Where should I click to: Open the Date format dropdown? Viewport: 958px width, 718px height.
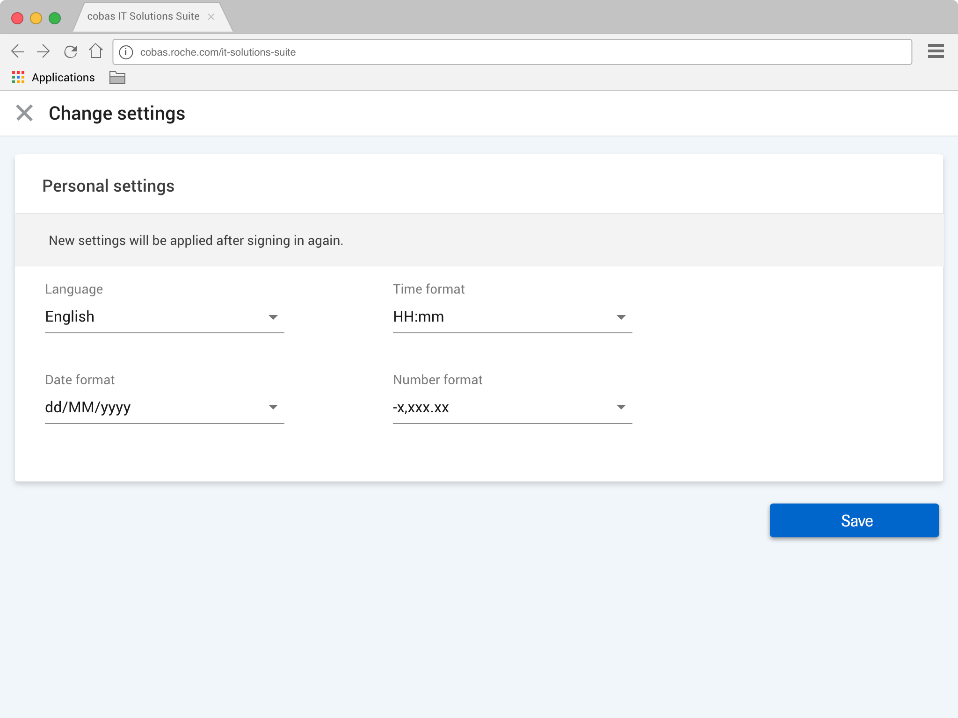pos(164,407)
